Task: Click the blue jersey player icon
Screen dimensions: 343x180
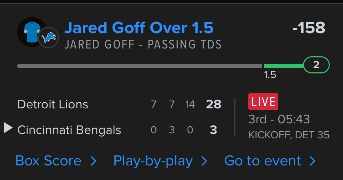Action: (x=31, y=32)
